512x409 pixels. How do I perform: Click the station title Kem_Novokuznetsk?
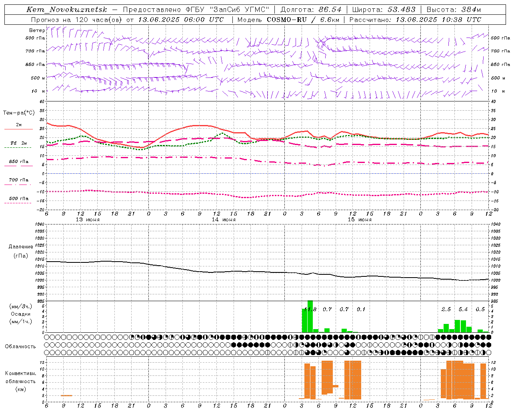[67, 10]
